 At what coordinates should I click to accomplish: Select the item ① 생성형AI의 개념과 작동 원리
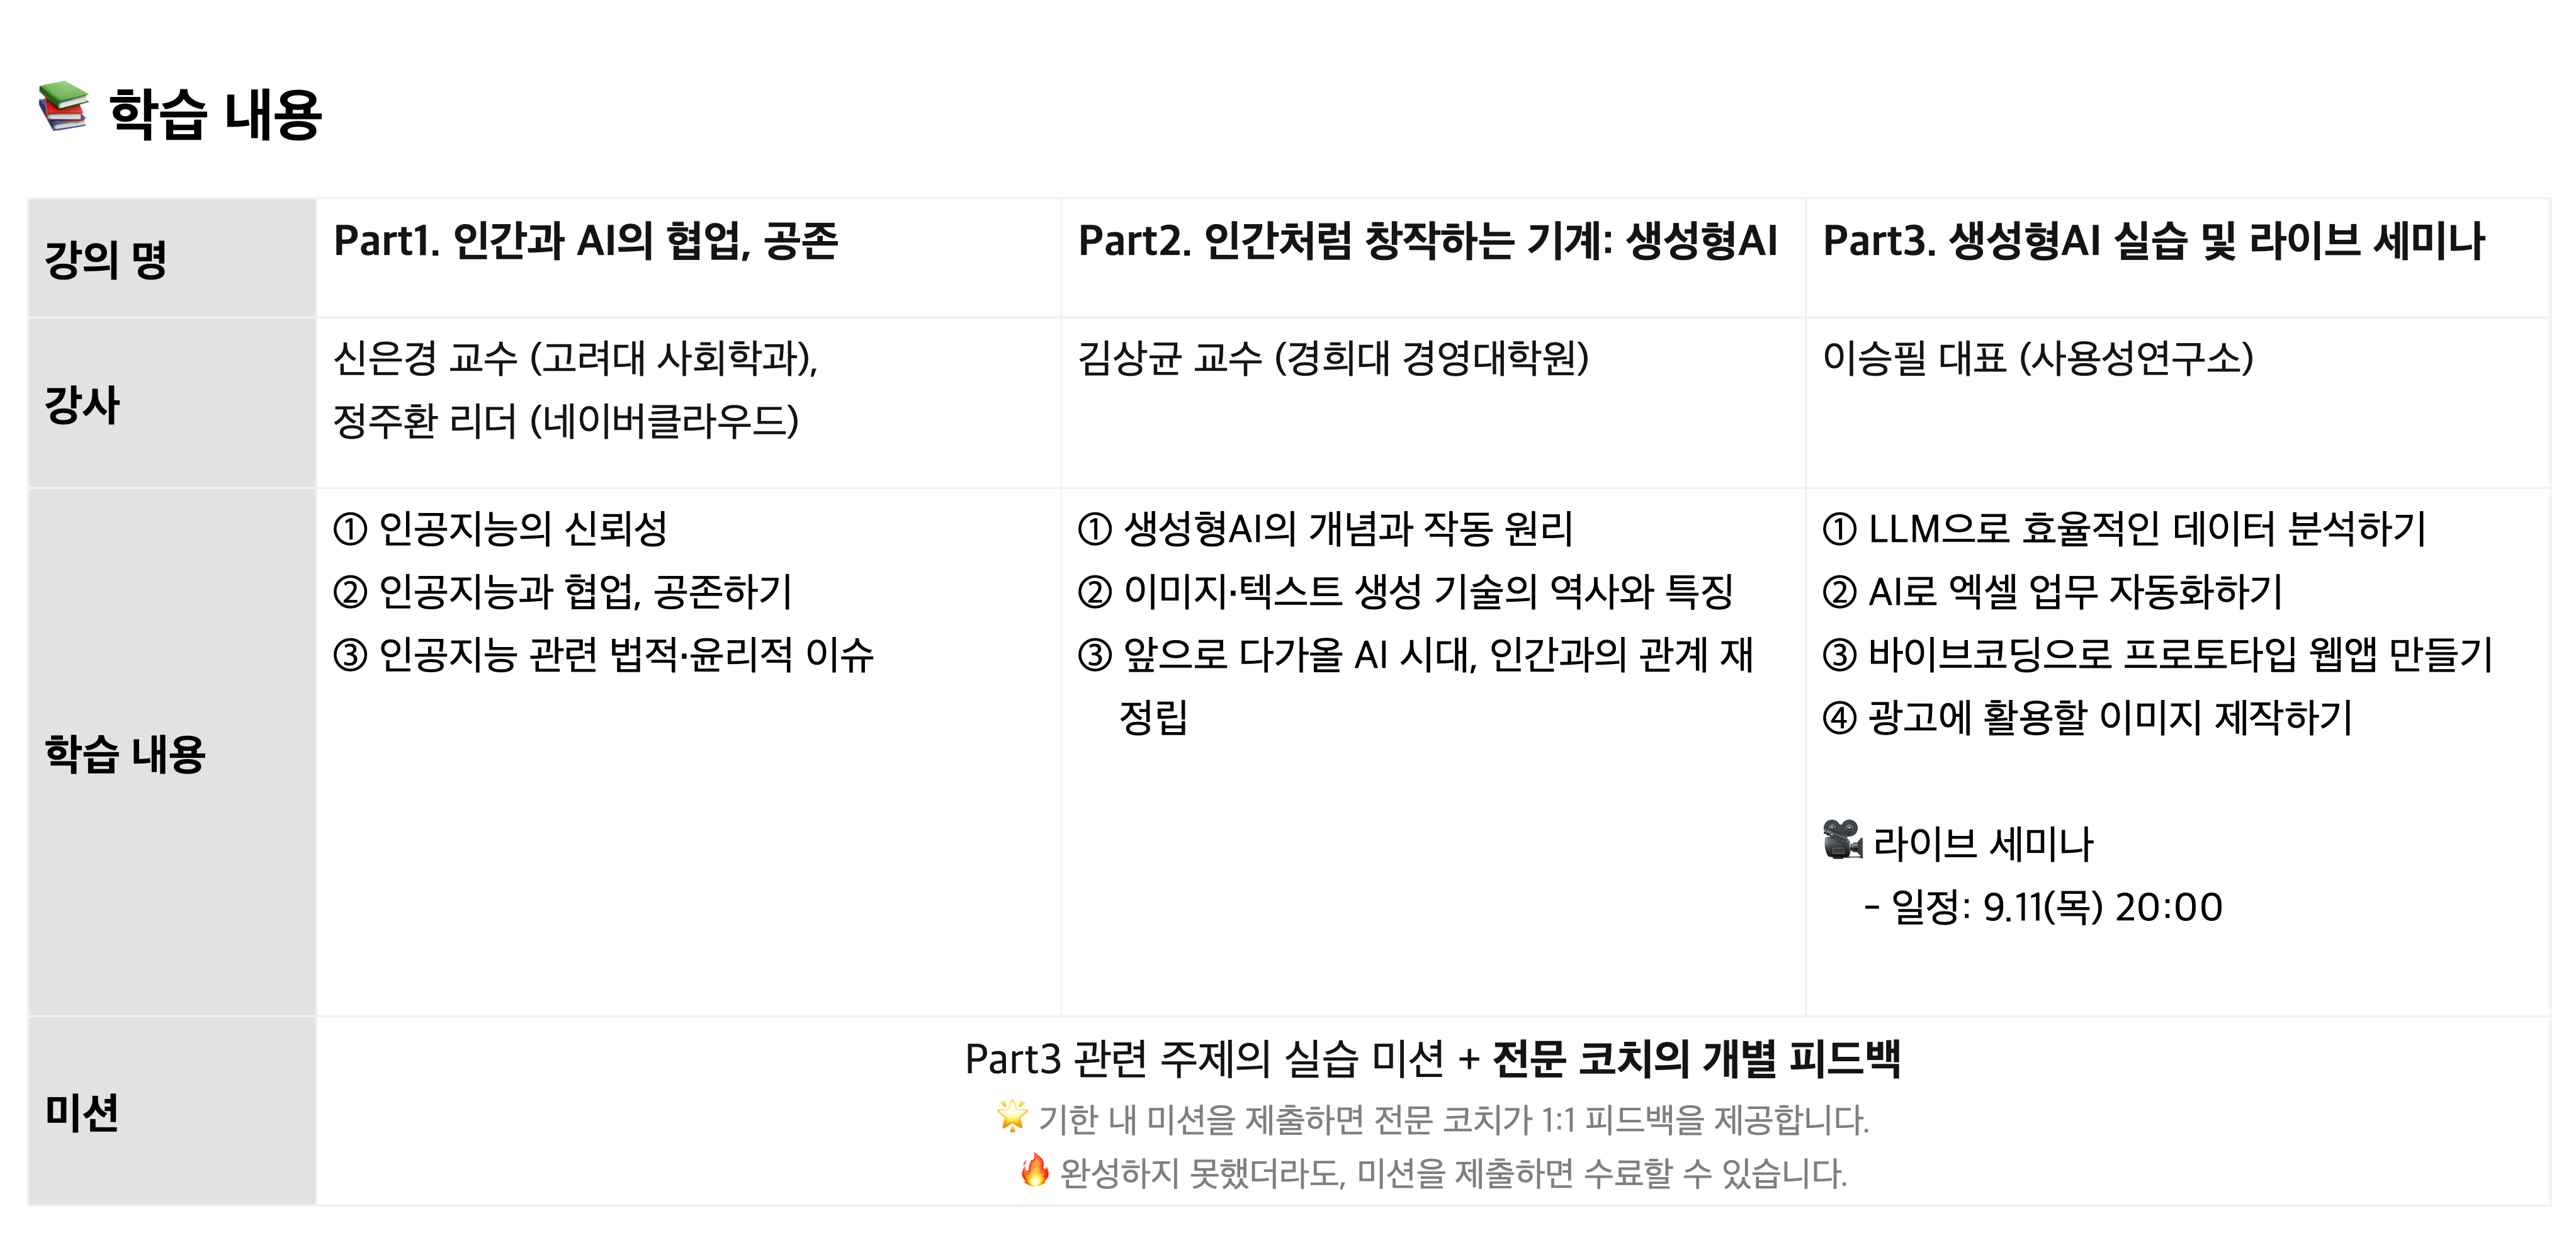pos(1325,529)
